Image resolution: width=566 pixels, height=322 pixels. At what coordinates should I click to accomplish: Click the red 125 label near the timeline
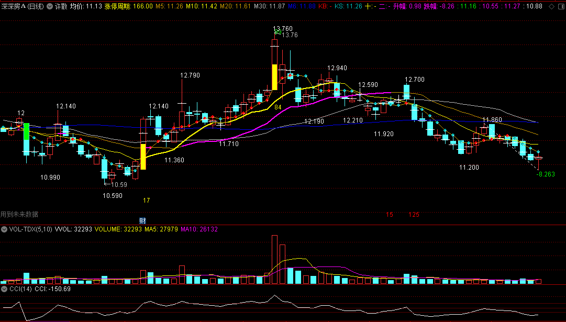[414, 215]
